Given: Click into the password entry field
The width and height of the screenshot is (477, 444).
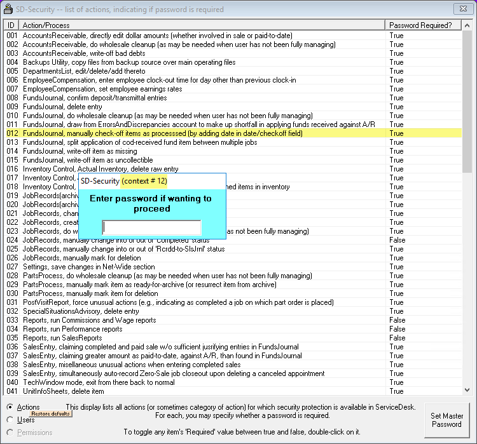Looking at the screenshot, I should [x=151, y=227].
